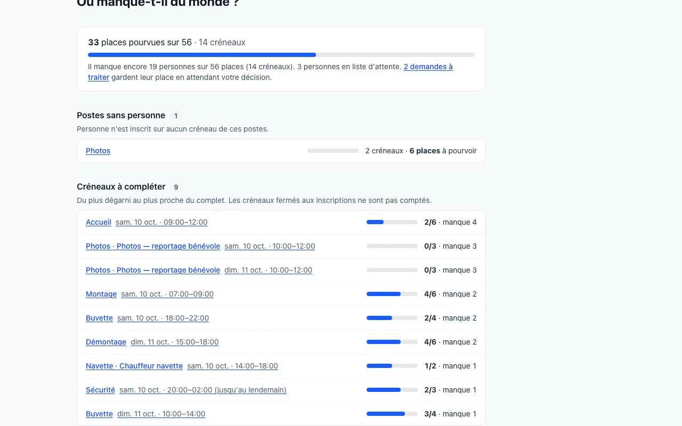Click the date "dim. 11 oct. · 15:00–18:00"
Image resolution: width=682 pixels, height=426 pixels.
tap(175, 342)
